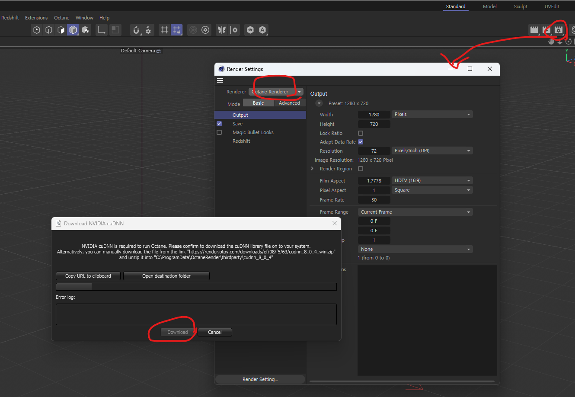Open the Redshift menu
This screenshot has height=397, width=575.
point(10,18)
